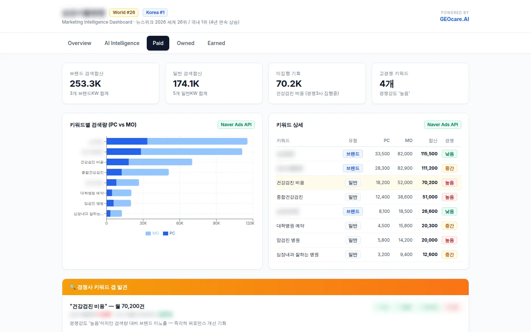Click the 대학병원 예약 keyword in table

tap(291, 226)
